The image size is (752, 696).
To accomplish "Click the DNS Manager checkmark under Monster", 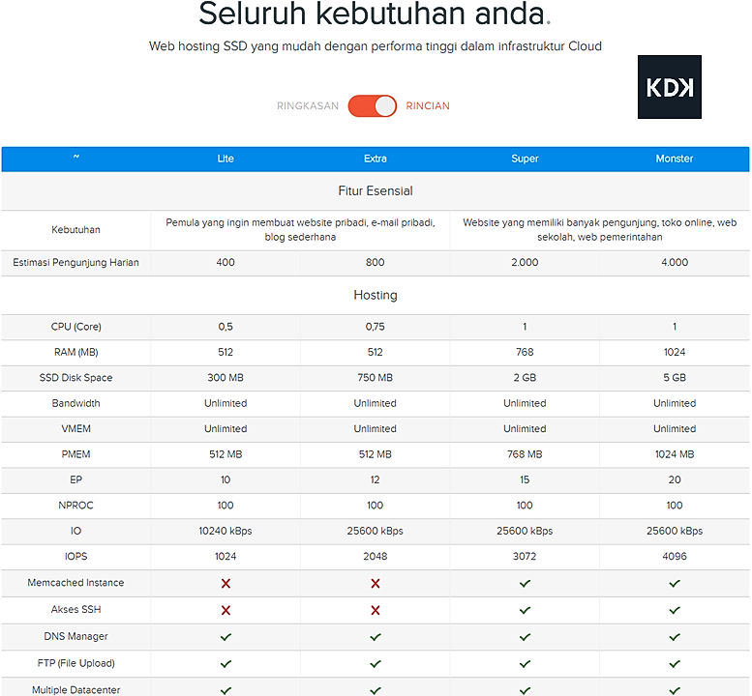I will [675, 637].
